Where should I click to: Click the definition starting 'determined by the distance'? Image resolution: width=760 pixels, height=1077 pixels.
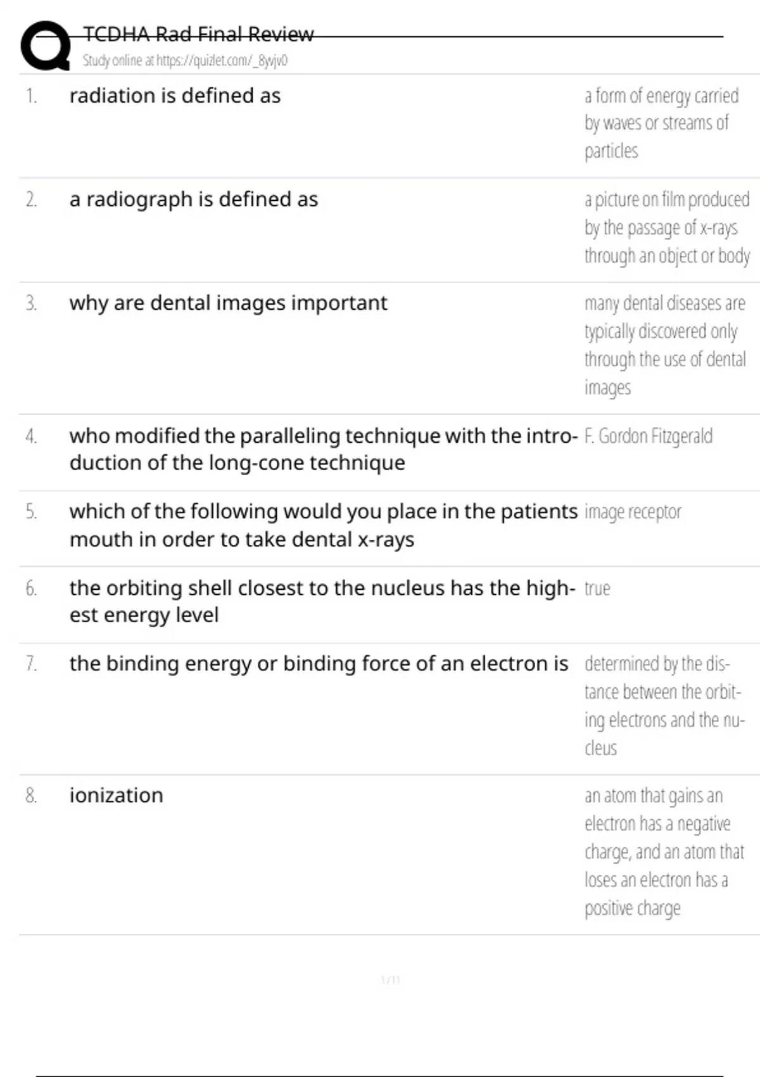pyautogui.click(x=663, y=706)
